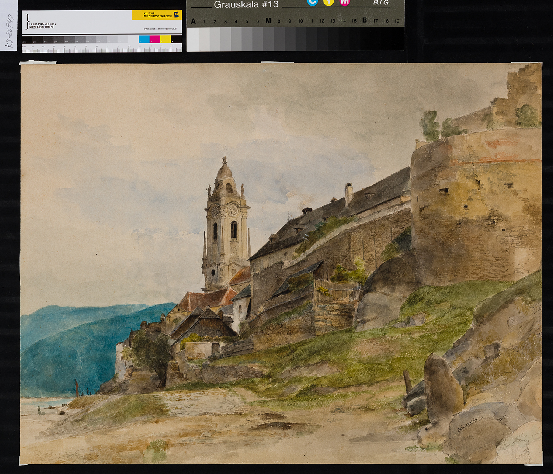Pick the cyan swatch on the small color strip
Screen dimensions: 553x474
(144, 39)
